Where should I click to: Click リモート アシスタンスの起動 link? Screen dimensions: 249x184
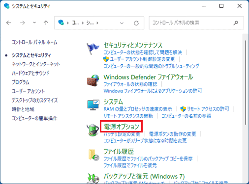[x=128, y=116]
